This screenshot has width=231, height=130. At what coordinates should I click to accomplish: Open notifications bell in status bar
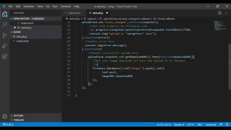(227, 124)
